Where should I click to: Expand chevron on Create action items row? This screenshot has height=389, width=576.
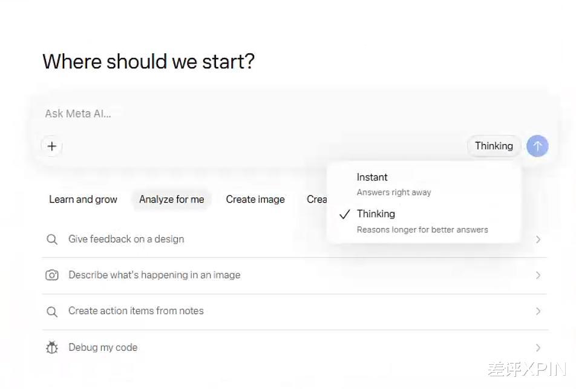[x=538, y=312]
